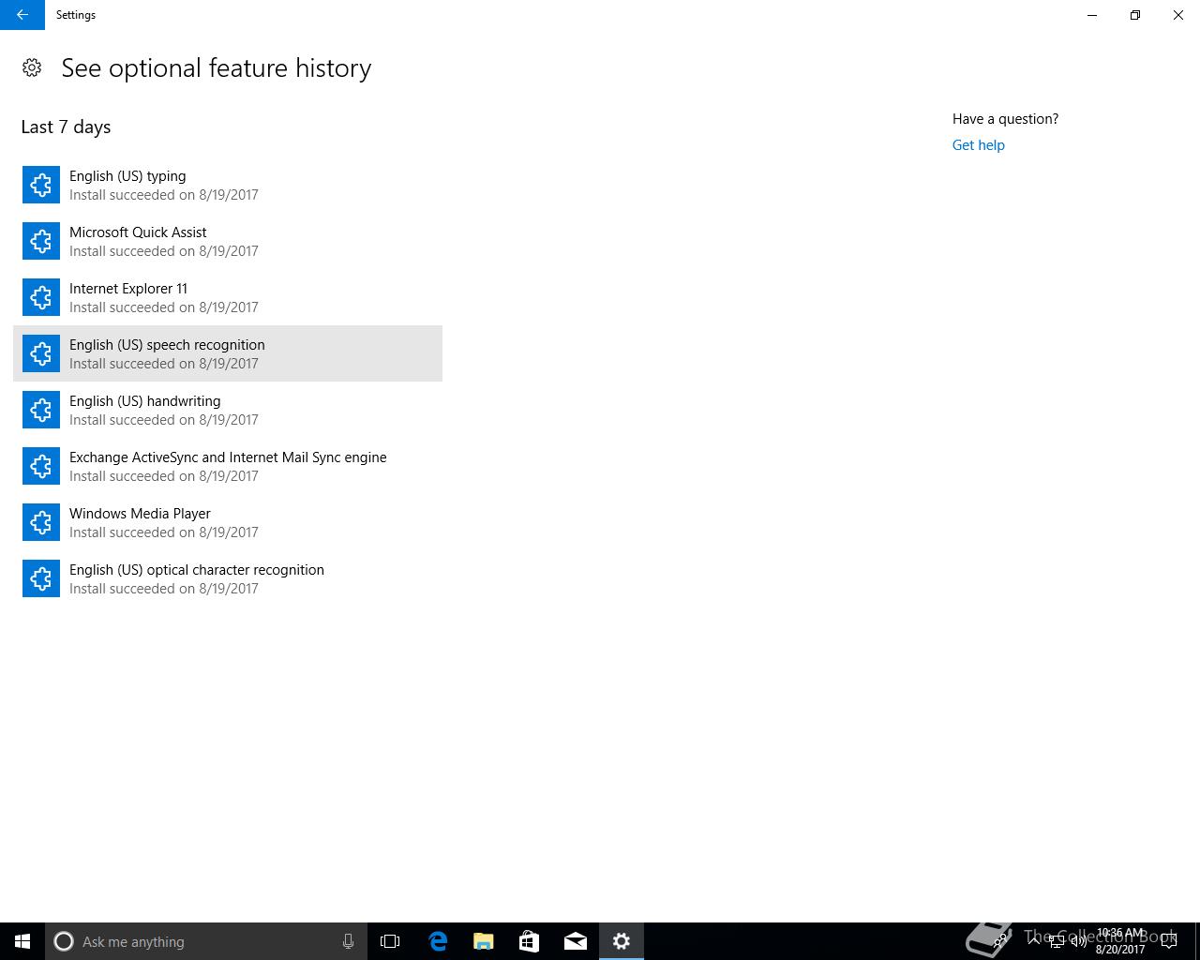Show hidden system tray icons
The width and height of the screenshot is (1200, 960).
click(x=1034, y=941)
